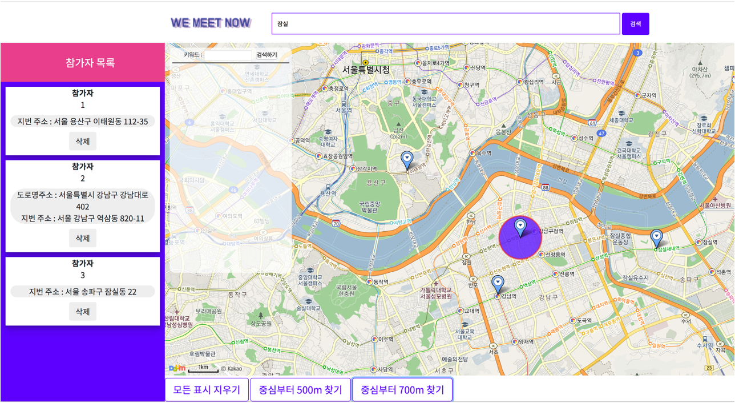Click 군자역 station icon on map
The width and height of the screenshot is (735, 403).
(x=638, y=95)
